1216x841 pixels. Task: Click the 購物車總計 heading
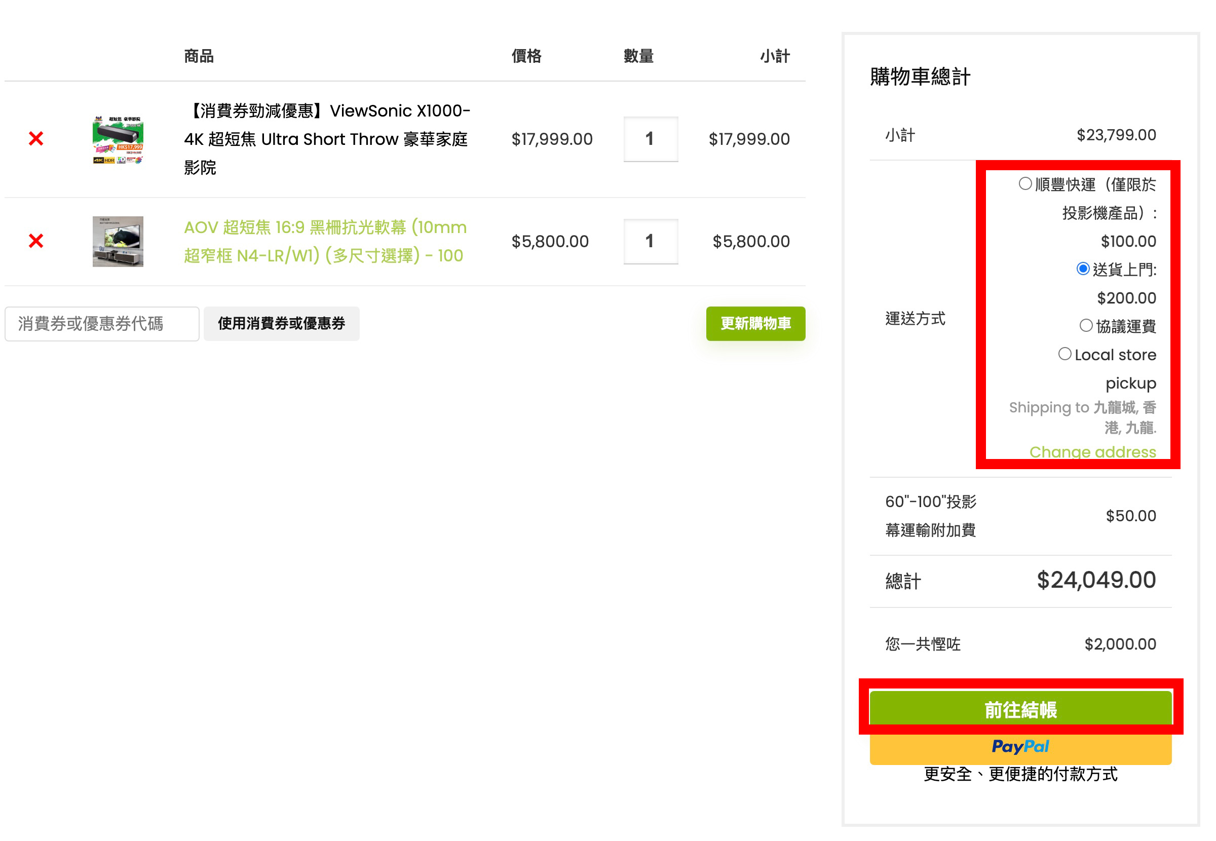(x=920, y=77)
